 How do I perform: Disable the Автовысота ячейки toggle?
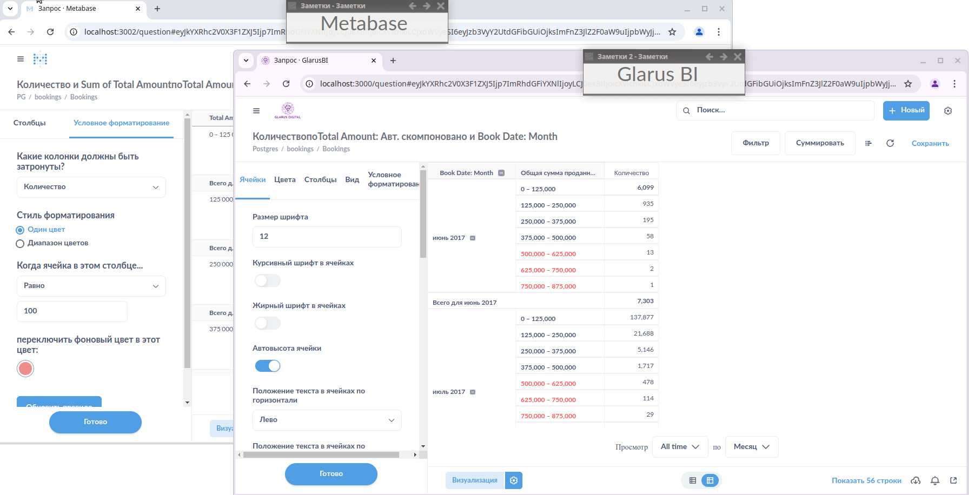coord(268,366)
